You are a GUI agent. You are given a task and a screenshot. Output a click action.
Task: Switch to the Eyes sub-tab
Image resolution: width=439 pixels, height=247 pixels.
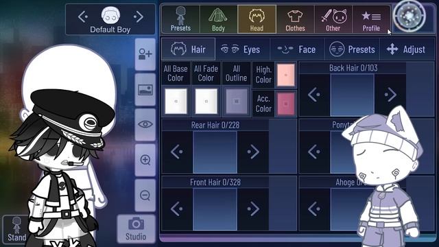click(x=242, y=49)
